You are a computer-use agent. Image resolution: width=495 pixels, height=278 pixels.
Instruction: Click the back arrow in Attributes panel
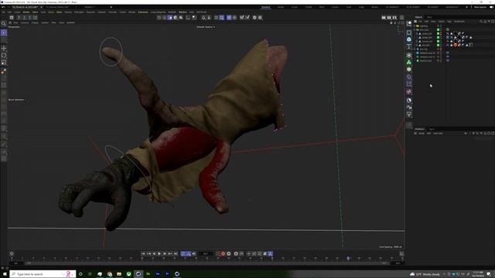point(466,134)
